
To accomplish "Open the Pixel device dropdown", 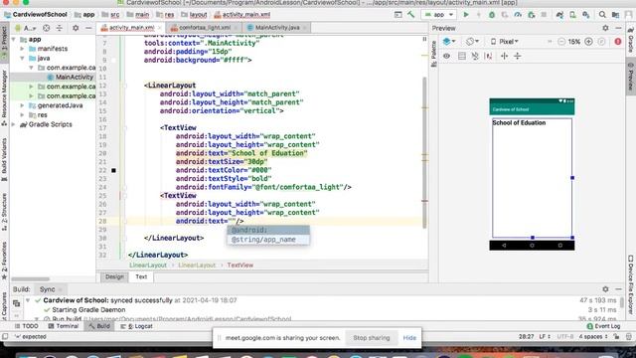I will (504, 42).
